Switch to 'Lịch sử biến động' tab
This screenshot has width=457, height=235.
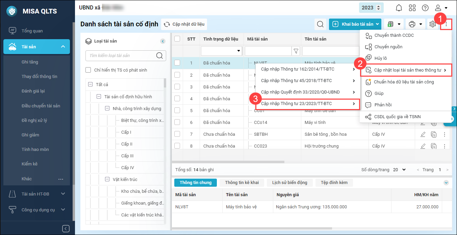[x=289, y=183]
